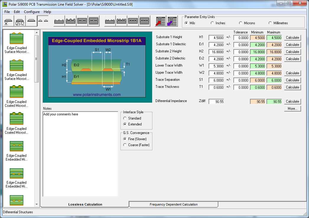
Task: Choose the three-layer Edge-Coupled Embedded Microstrip structure
Action: [17, 178]
